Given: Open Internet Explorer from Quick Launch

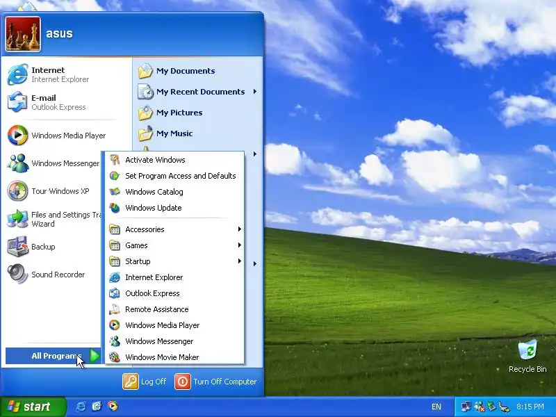Looking at the screenshot, I should [81, 407].
